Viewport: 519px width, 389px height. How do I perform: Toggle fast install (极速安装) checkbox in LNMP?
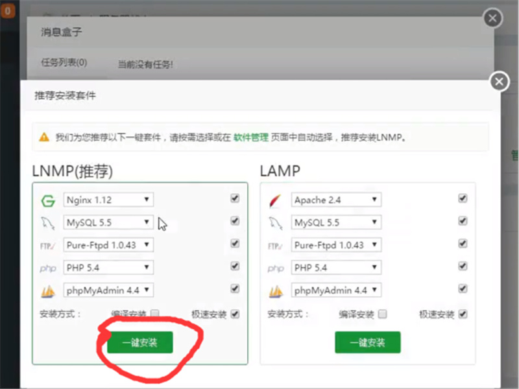pos(235,314)
